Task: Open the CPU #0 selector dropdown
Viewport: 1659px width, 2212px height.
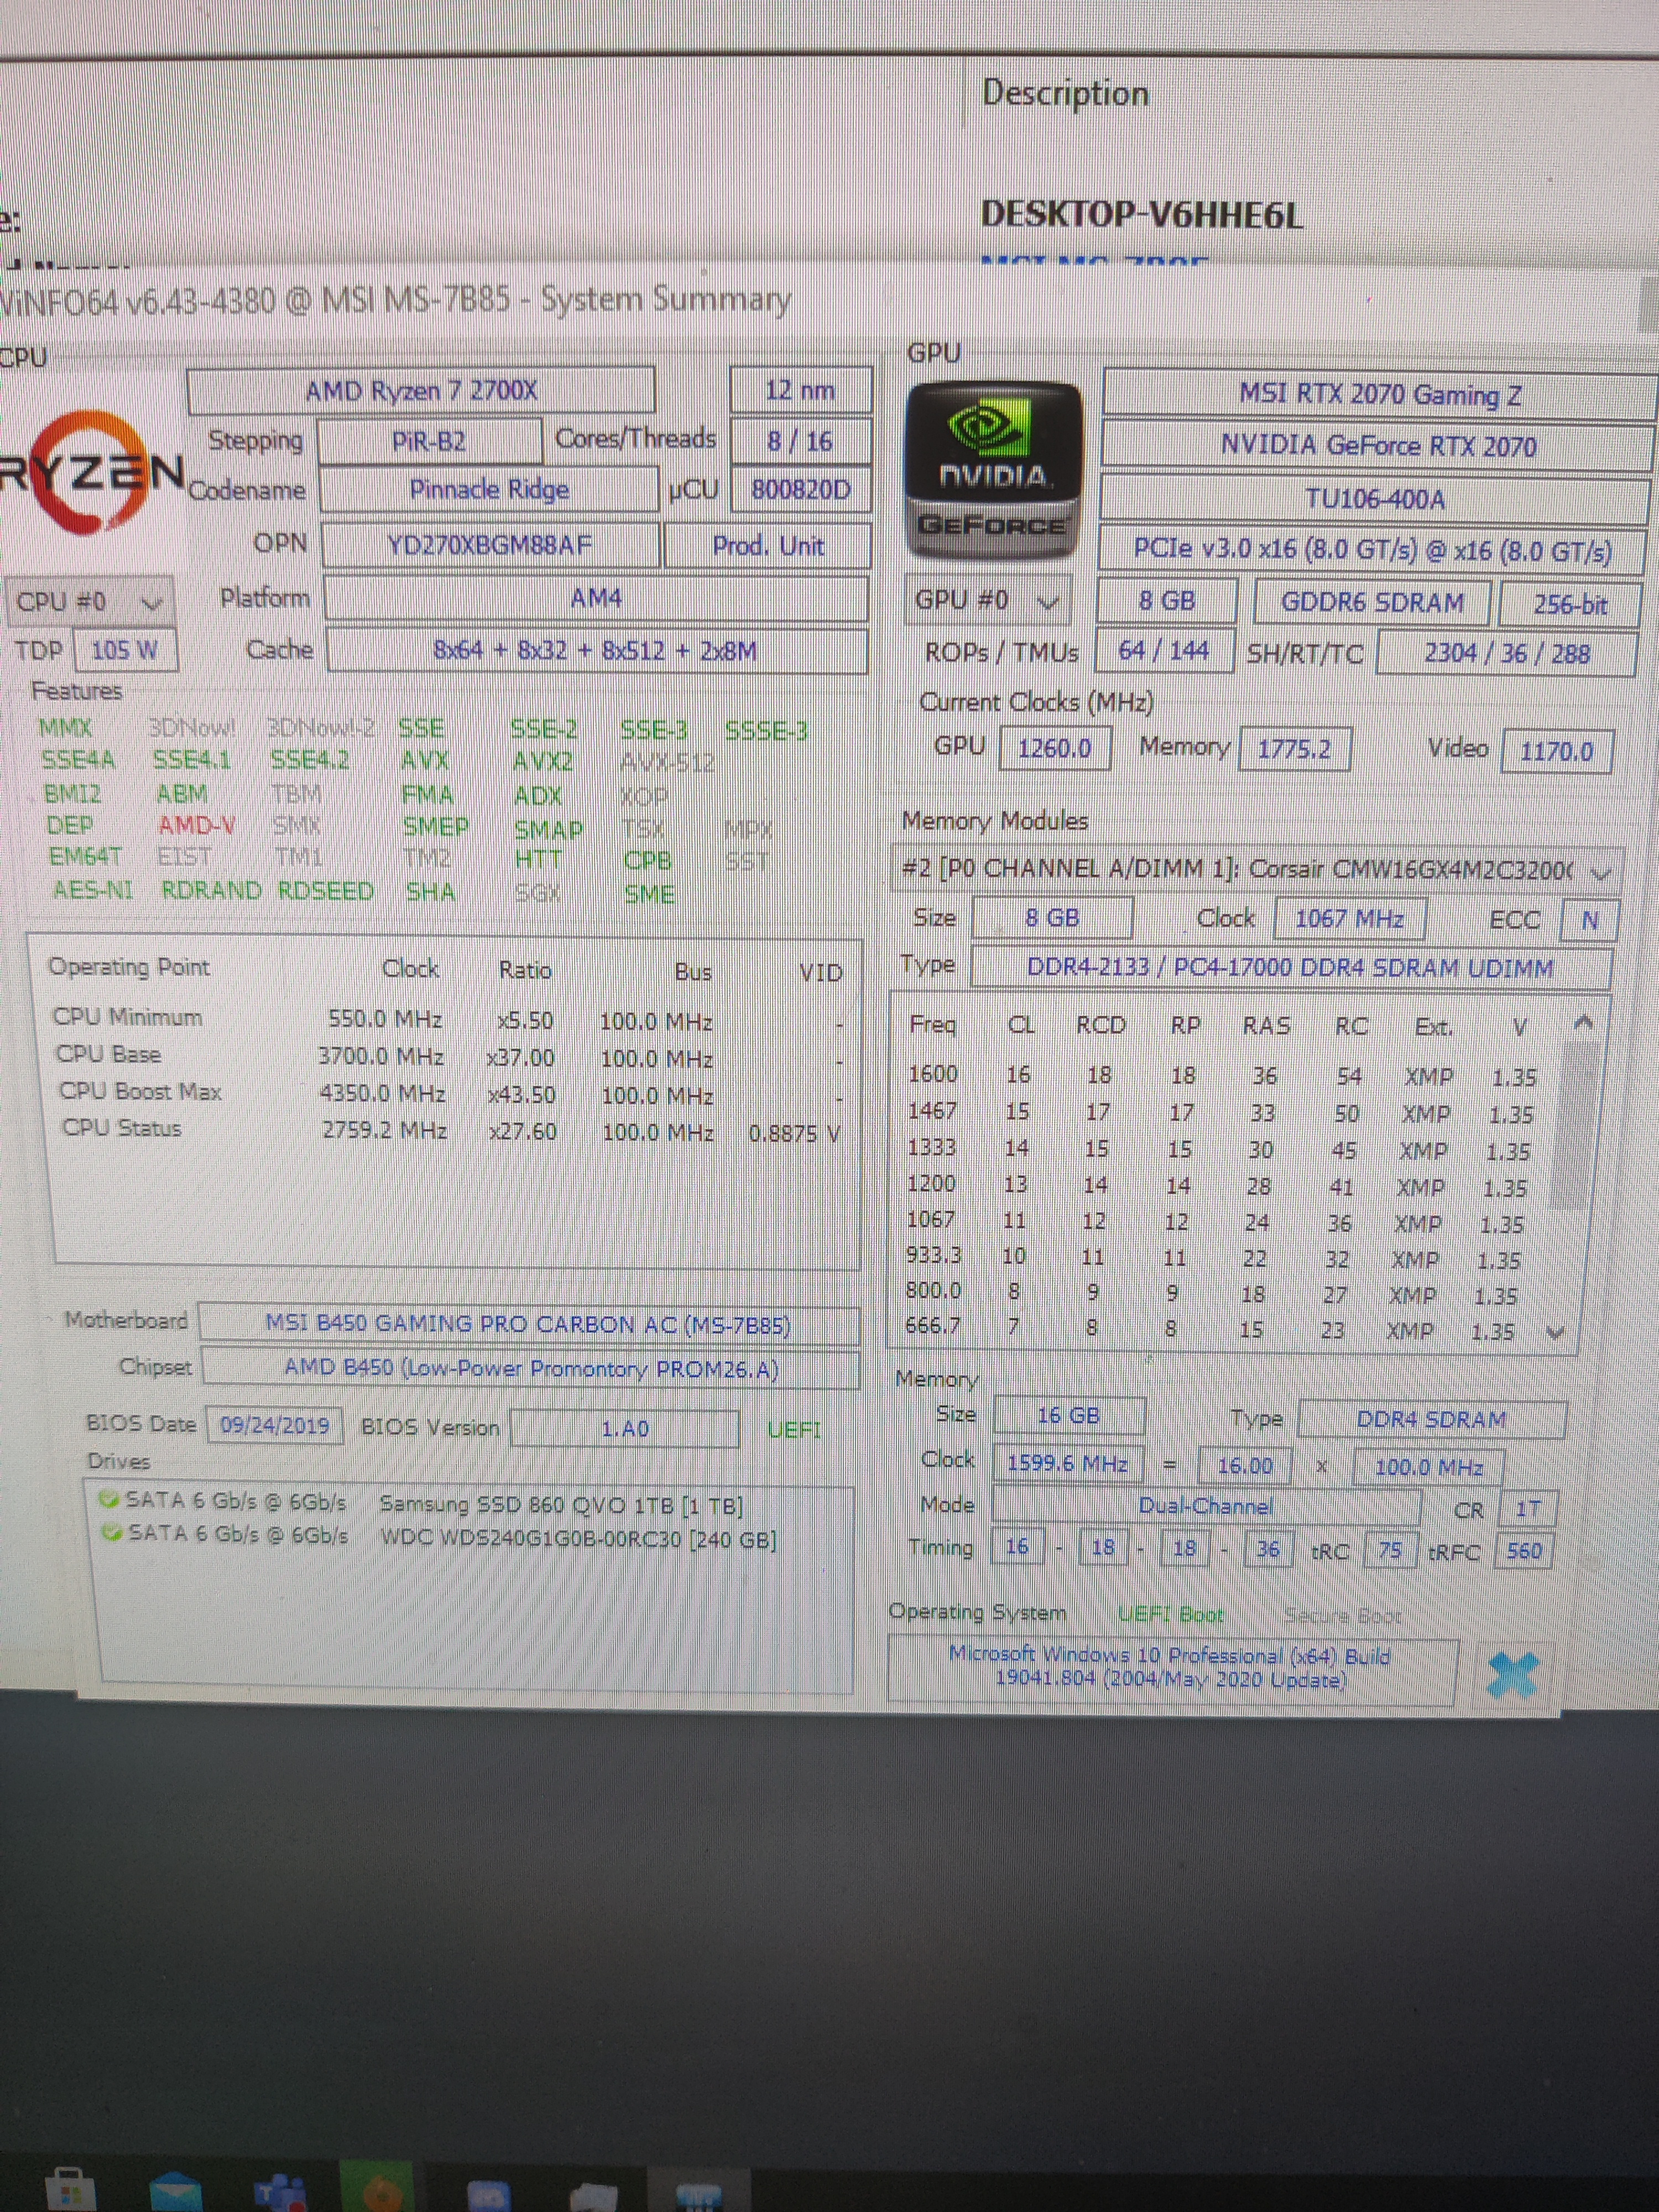Action: (88, 602)
